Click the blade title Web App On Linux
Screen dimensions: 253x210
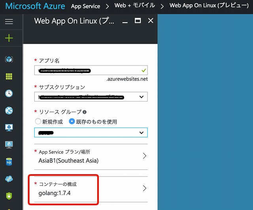[74, 21]
